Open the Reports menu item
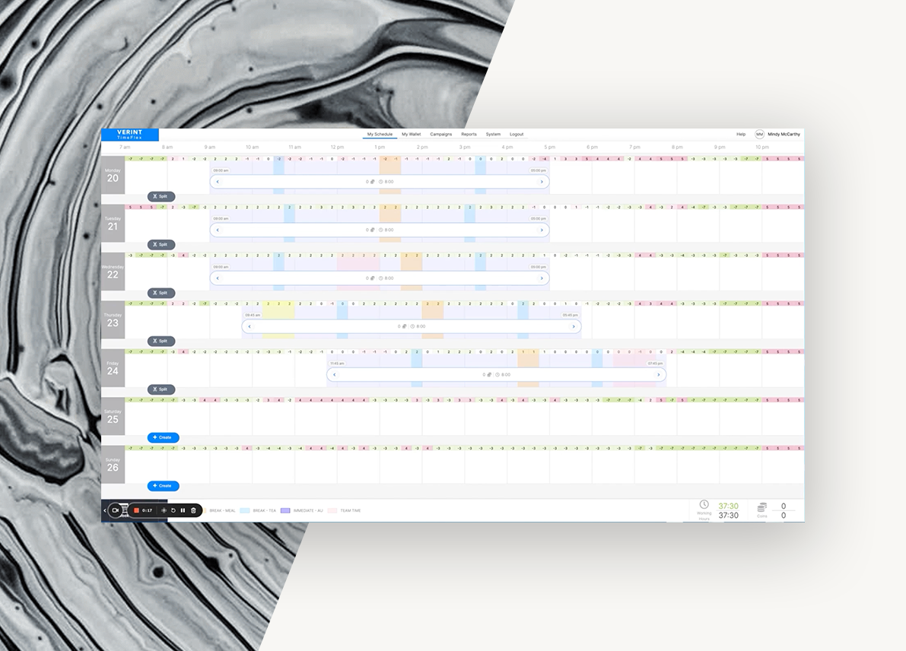The image size is (906, 651). coord(469,134)
